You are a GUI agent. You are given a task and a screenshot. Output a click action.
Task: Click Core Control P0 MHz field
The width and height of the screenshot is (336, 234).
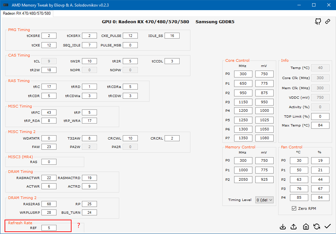243,74
